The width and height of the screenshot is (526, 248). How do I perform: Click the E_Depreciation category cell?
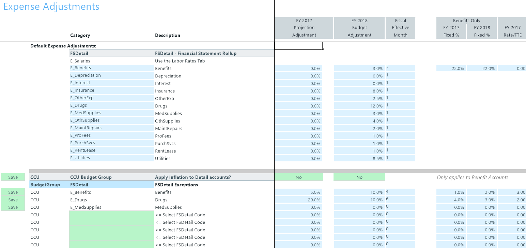(111, 76)
